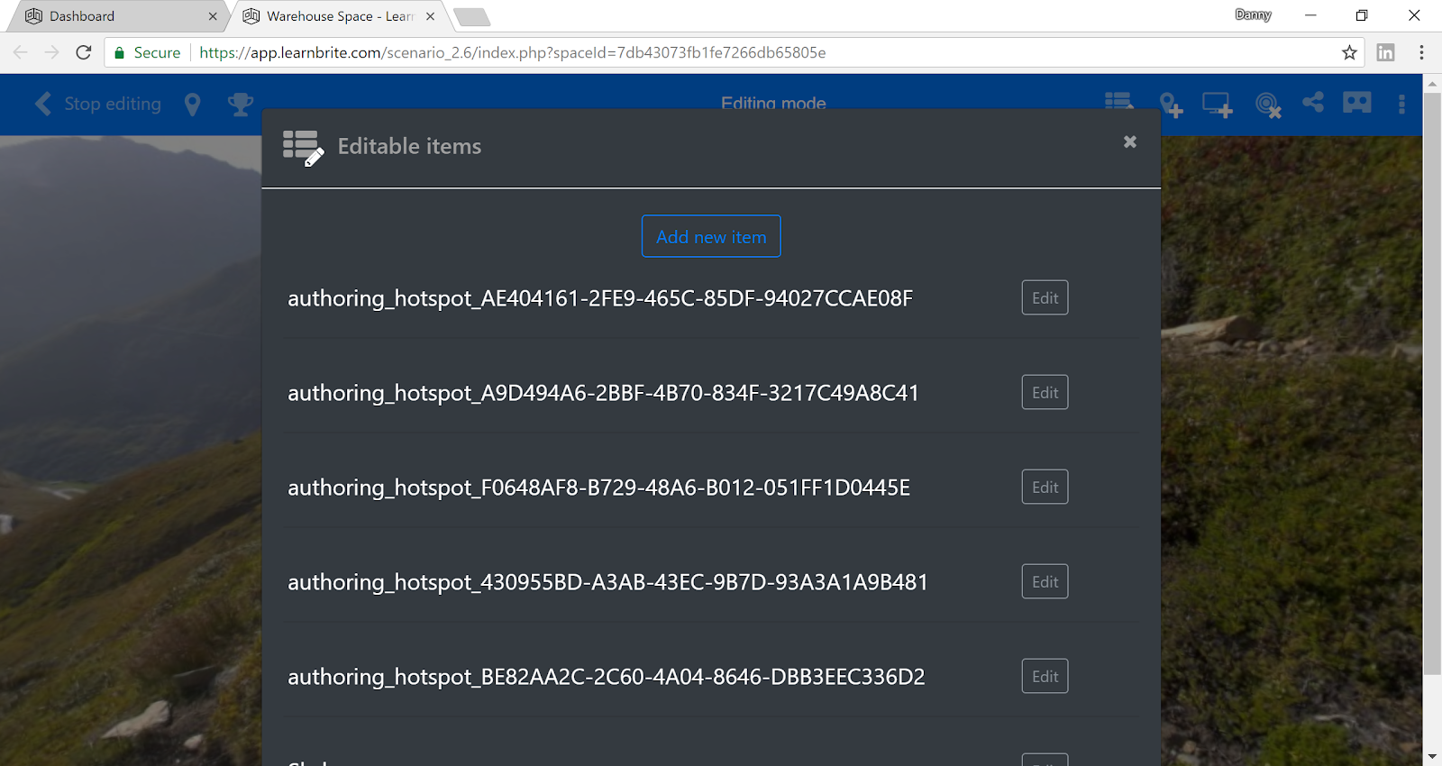
Task: Switch to the Dashboard browser tab
Action: pos(117,16)
